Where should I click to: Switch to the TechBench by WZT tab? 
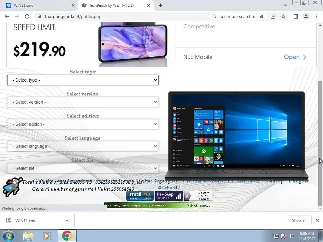click(x=115, y=5)
